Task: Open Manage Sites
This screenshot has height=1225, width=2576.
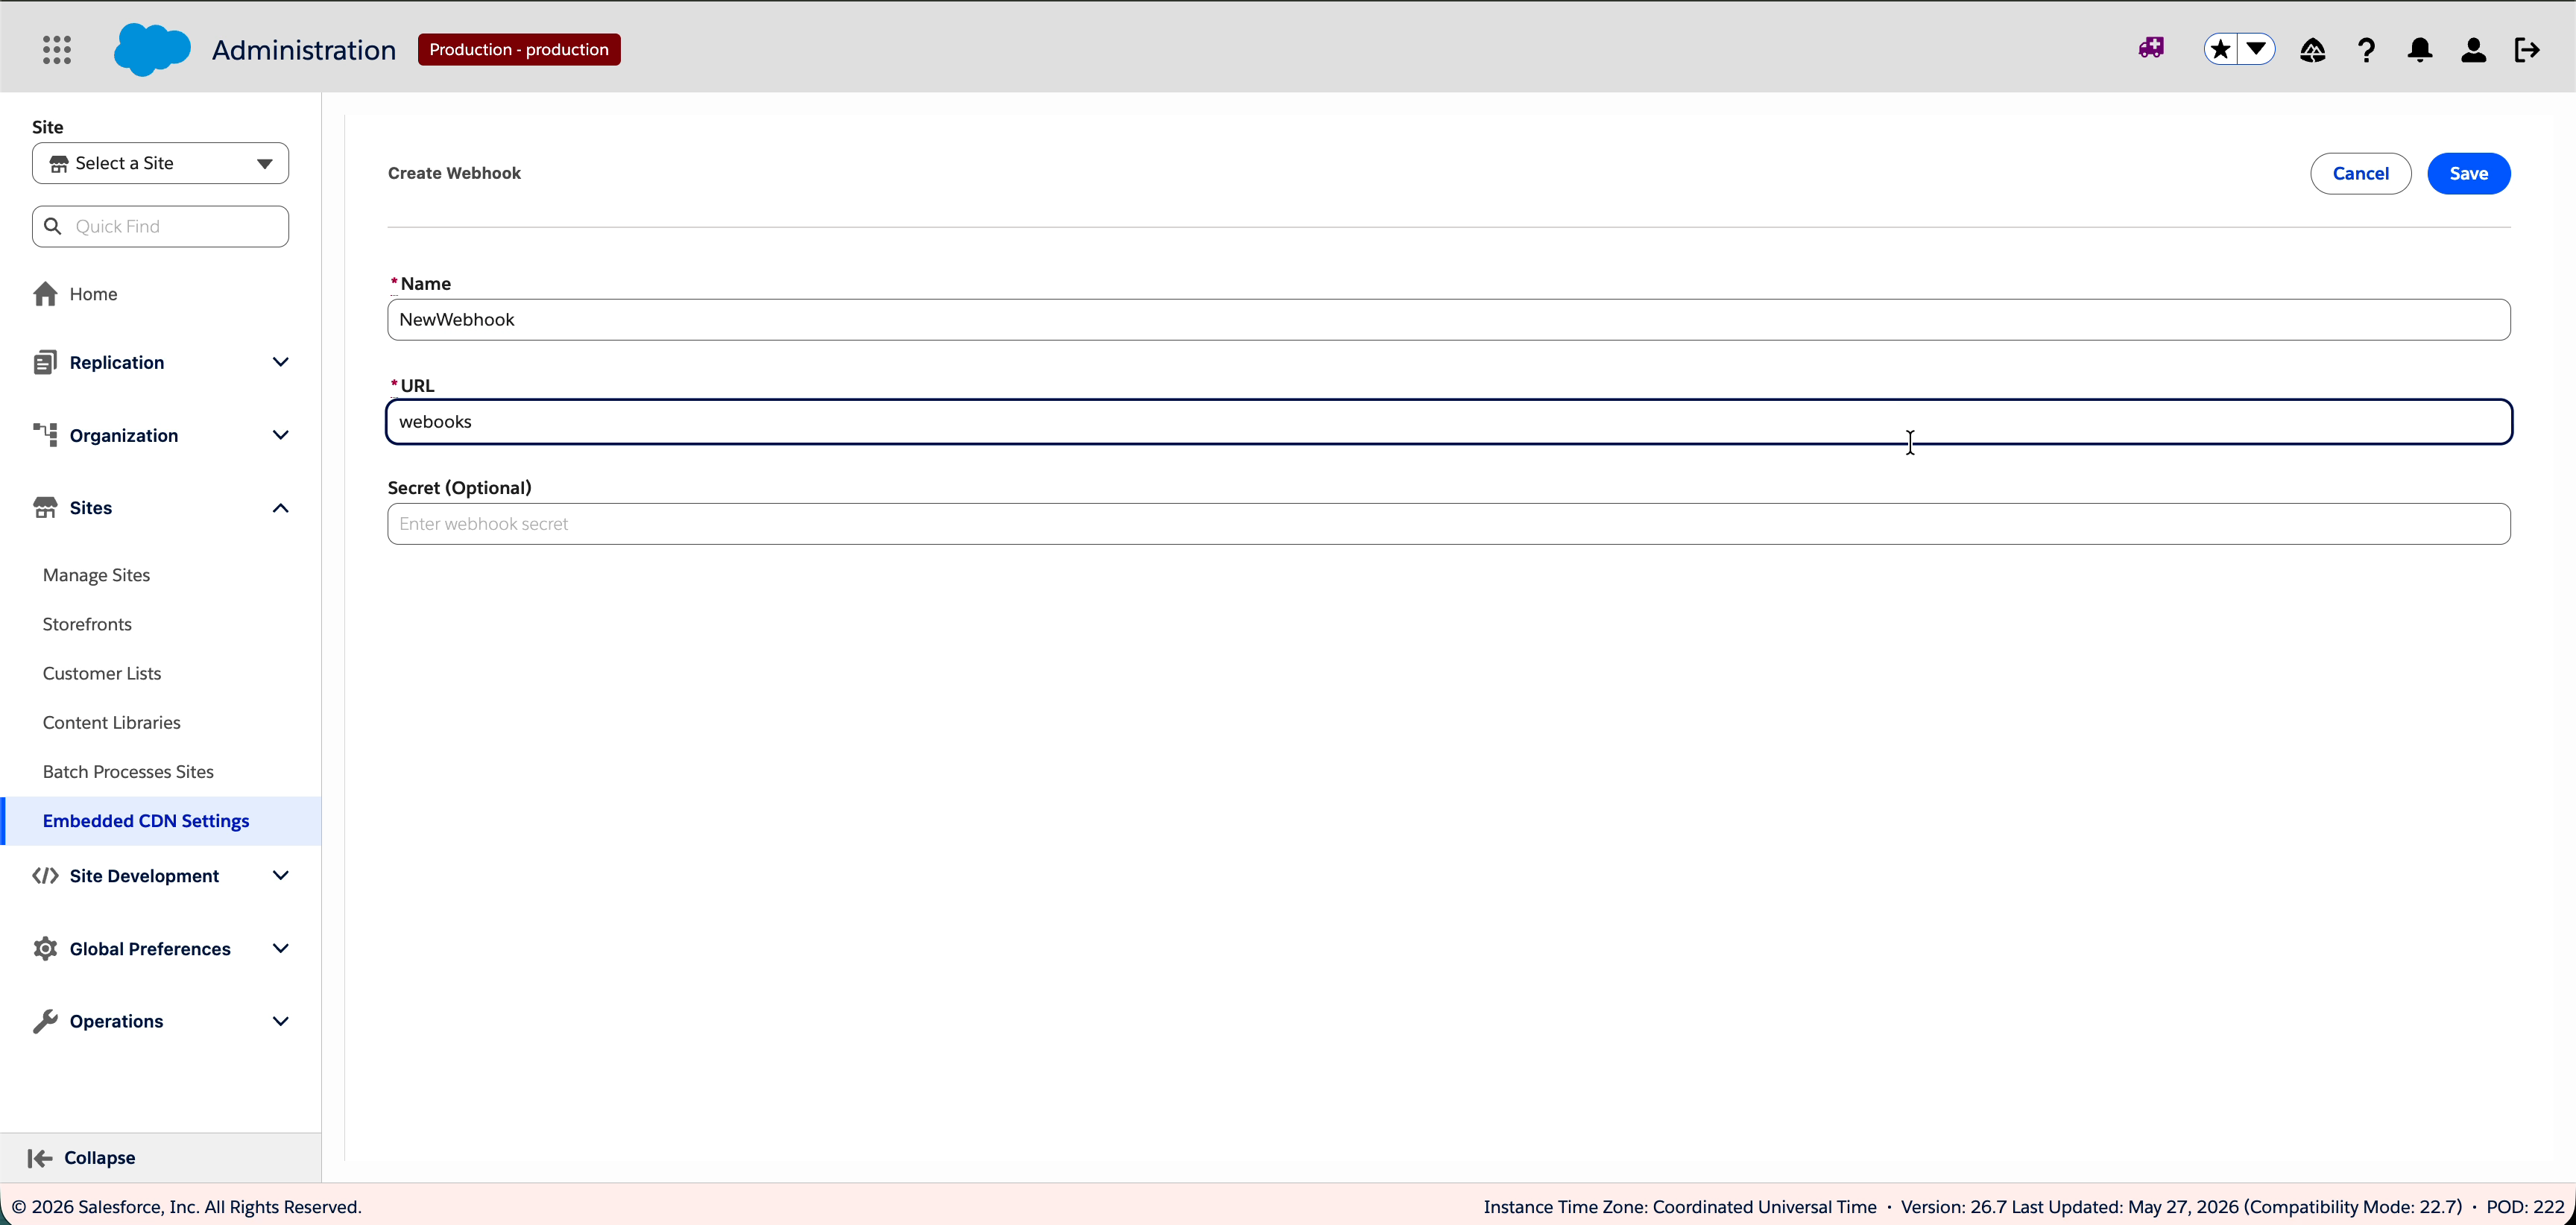Action: 96,575
